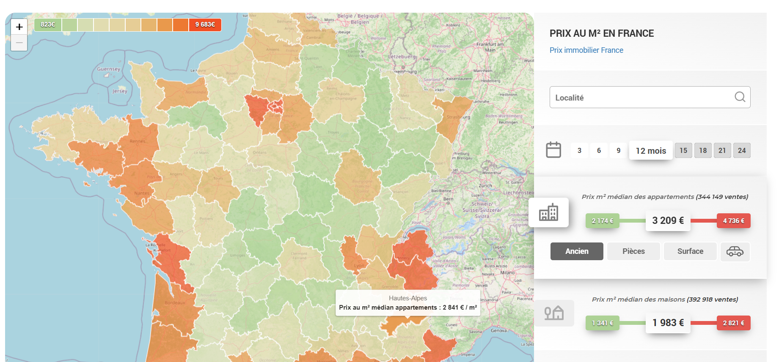Click the 2 174 € low apartment price
This screenshot has height=362, width=779.
coord(602,221)
